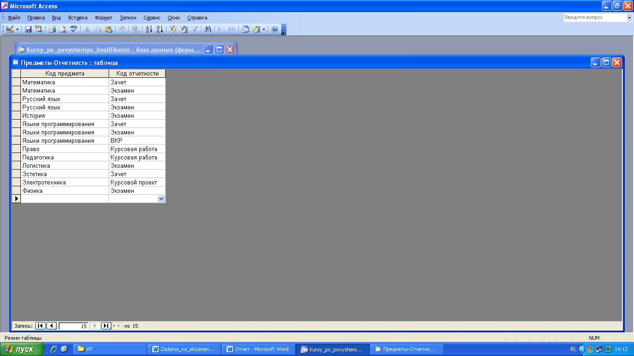Print the table using the printer icon

pos(52,29)
